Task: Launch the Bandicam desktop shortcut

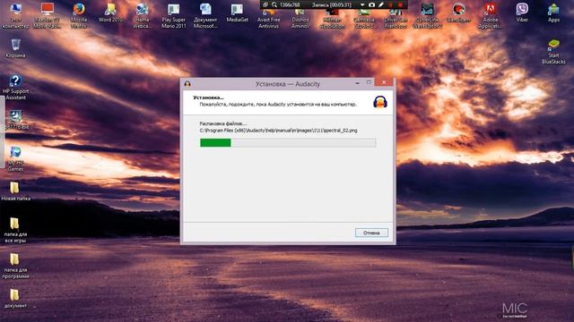Action: tap(458, 13)
